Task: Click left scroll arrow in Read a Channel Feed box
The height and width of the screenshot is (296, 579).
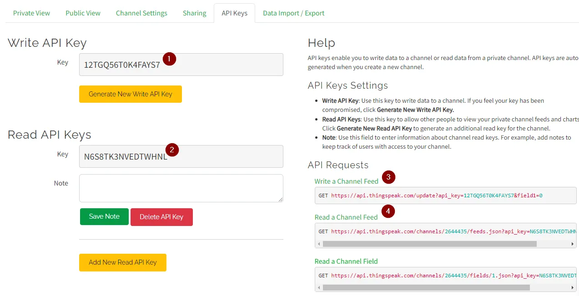Action: point(319,244)
